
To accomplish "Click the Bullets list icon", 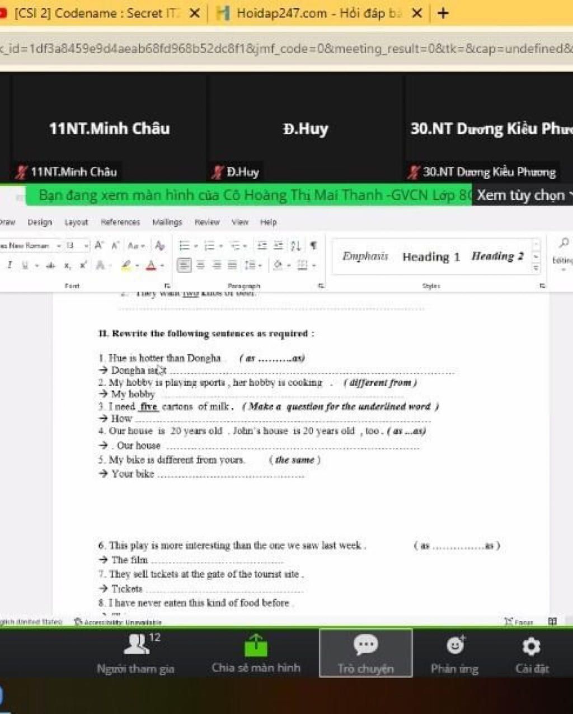I will [x=184, y=246].
